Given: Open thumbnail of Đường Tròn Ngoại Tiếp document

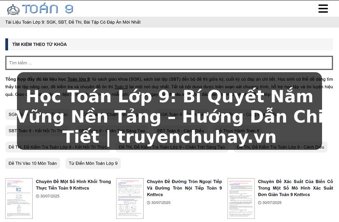Looking at the screenshot, I should click(130, 198).
